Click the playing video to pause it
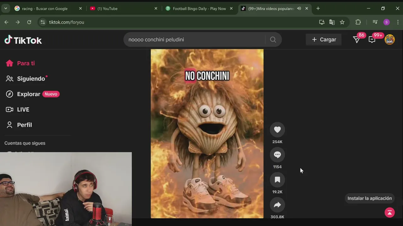The image size is (403, 226). click(207, 133)
